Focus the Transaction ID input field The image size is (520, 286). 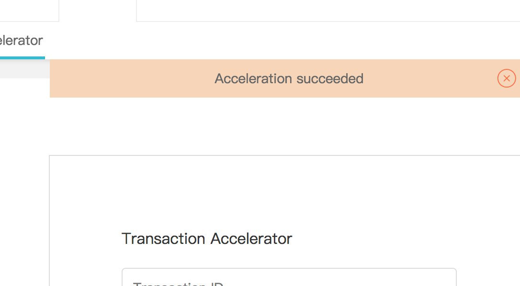click(289, 277)
